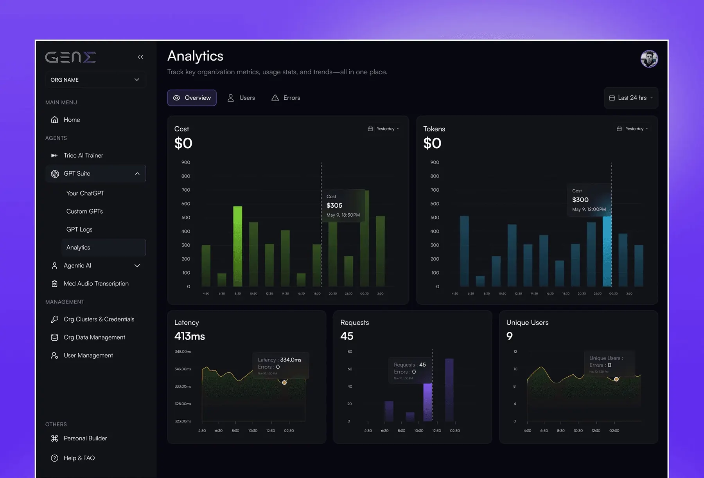Switch to the Errors tab

[x=286, y=98]
